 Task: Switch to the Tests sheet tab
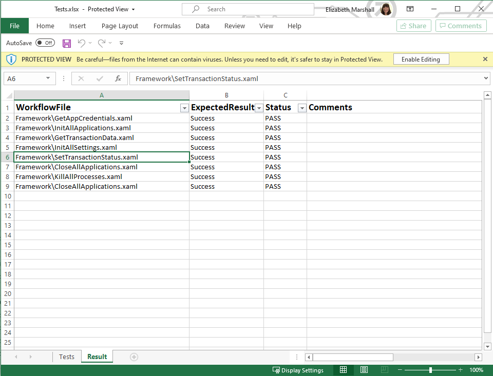click(66, 357)
